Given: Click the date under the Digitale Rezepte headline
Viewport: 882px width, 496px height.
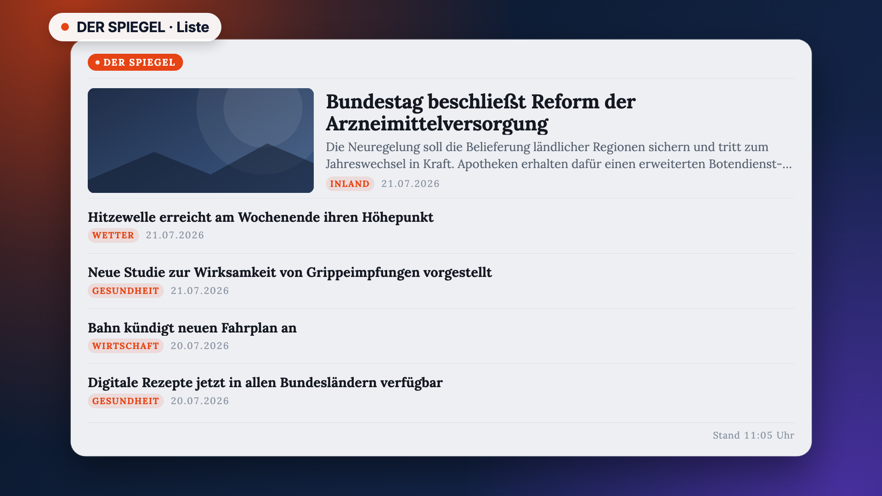Looking at the screenshot, I should pyautogui.click(x=200, y=401).
